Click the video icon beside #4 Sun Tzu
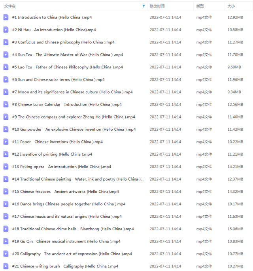This screenshot has width=253, height=271. 6,55
